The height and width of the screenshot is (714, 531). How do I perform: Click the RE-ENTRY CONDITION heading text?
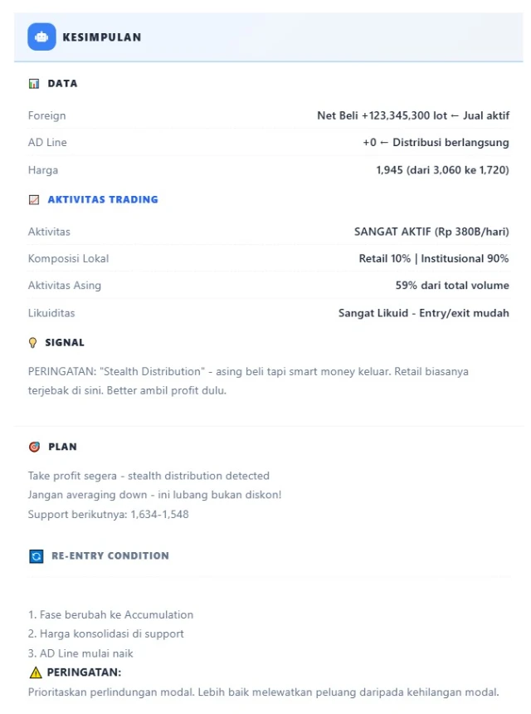(110, 556)
